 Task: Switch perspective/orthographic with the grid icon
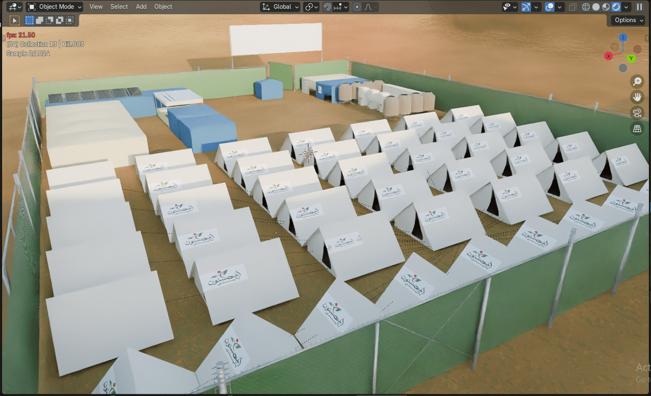(x=637, y=129)
